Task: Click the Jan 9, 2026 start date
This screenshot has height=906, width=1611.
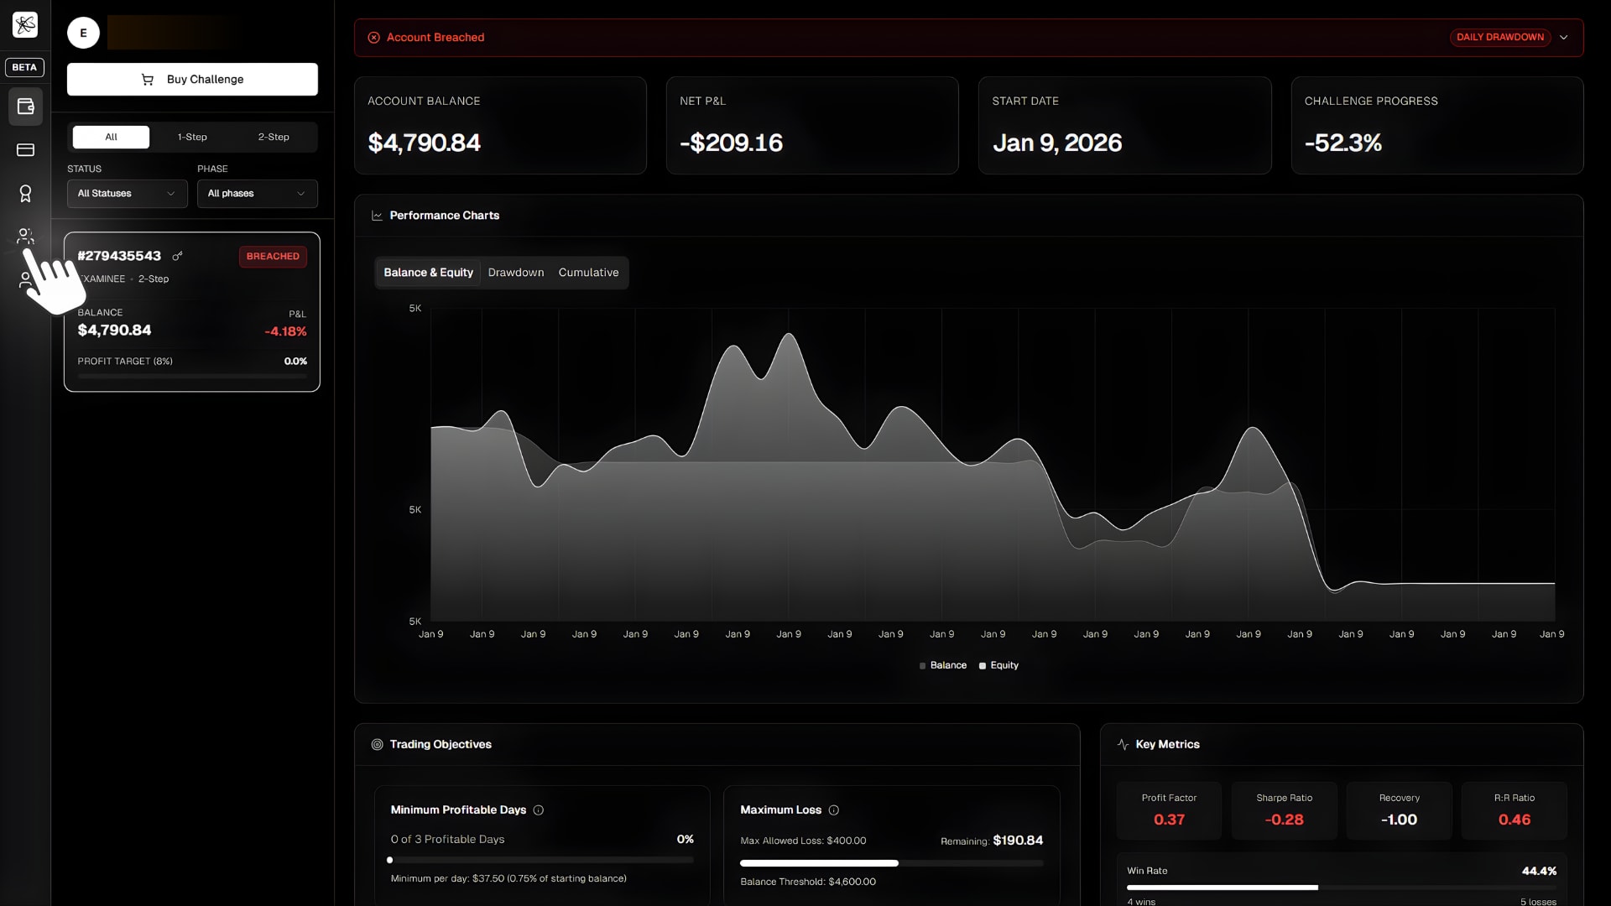Action: (x=1057, y=143)
